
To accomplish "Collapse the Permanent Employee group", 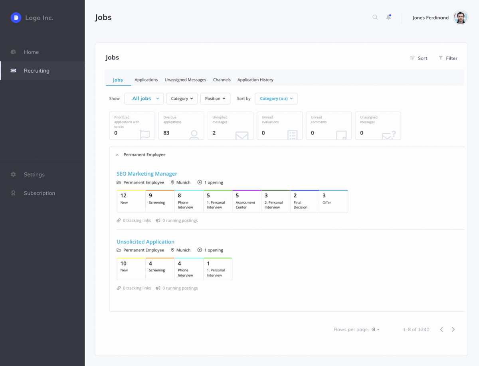I will [117, 155].
